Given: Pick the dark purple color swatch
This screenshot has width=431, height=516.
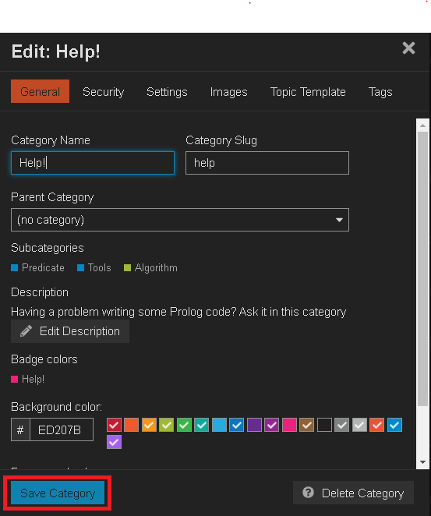Looking at the screenshot, I should click(254, 425).
